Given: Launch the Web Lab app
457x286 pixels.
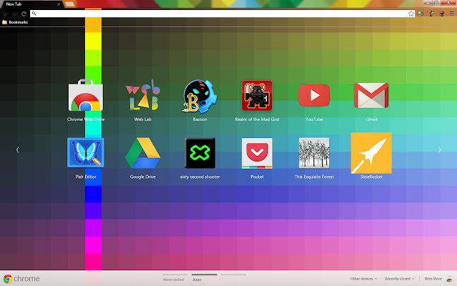Looking at the screenshot, I should point(143,95).
